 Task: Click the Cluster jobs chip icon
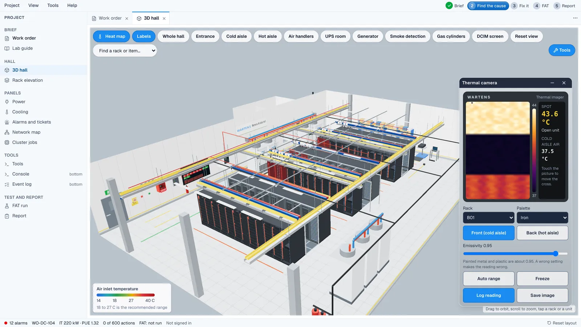(7, 142)
